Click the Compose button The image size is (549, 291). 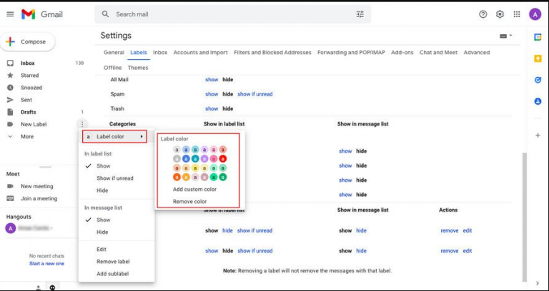(26, 42)
